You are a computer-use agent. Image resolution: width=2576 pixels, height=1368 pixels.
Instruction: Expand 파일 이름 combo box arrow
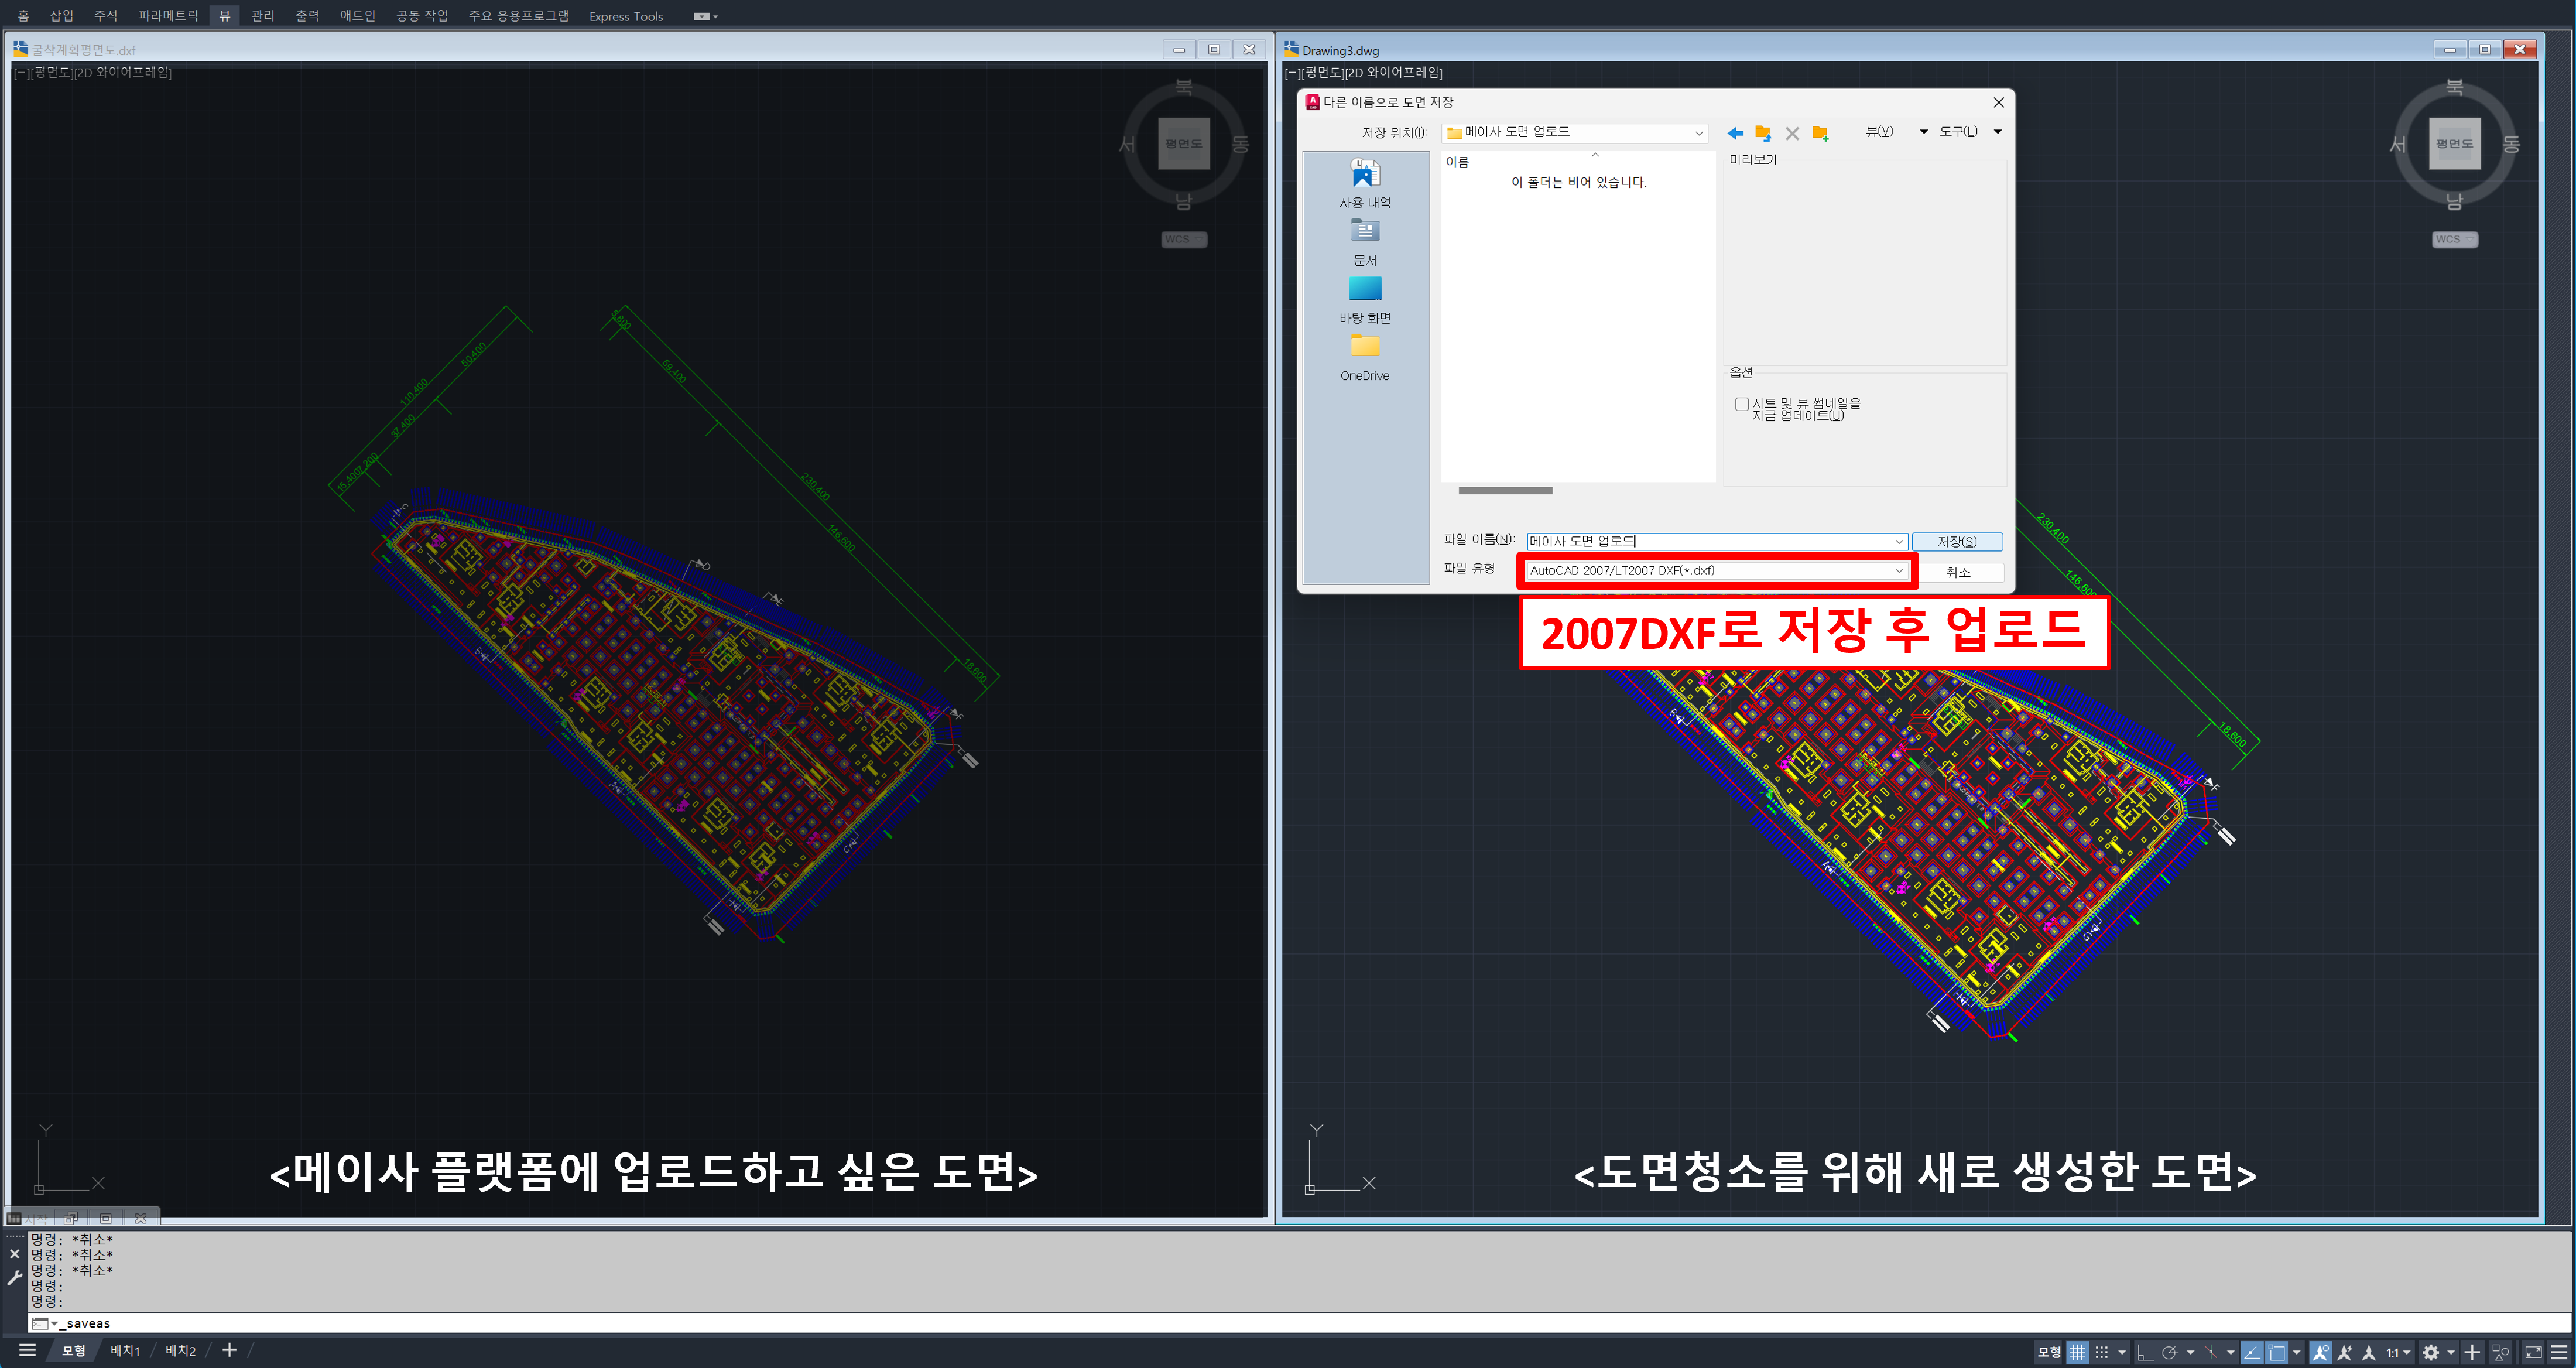point(1899,542)
